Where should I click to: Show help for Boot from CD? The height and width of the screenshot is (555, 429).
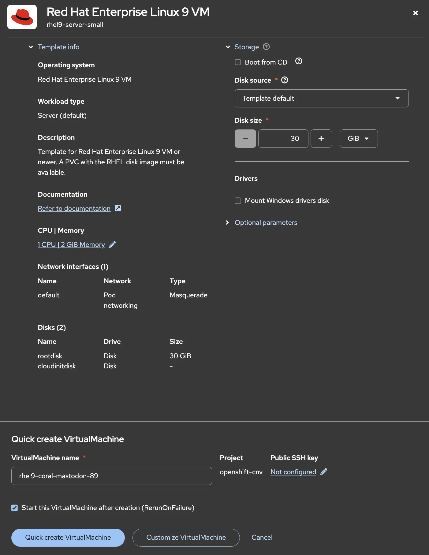299,61
